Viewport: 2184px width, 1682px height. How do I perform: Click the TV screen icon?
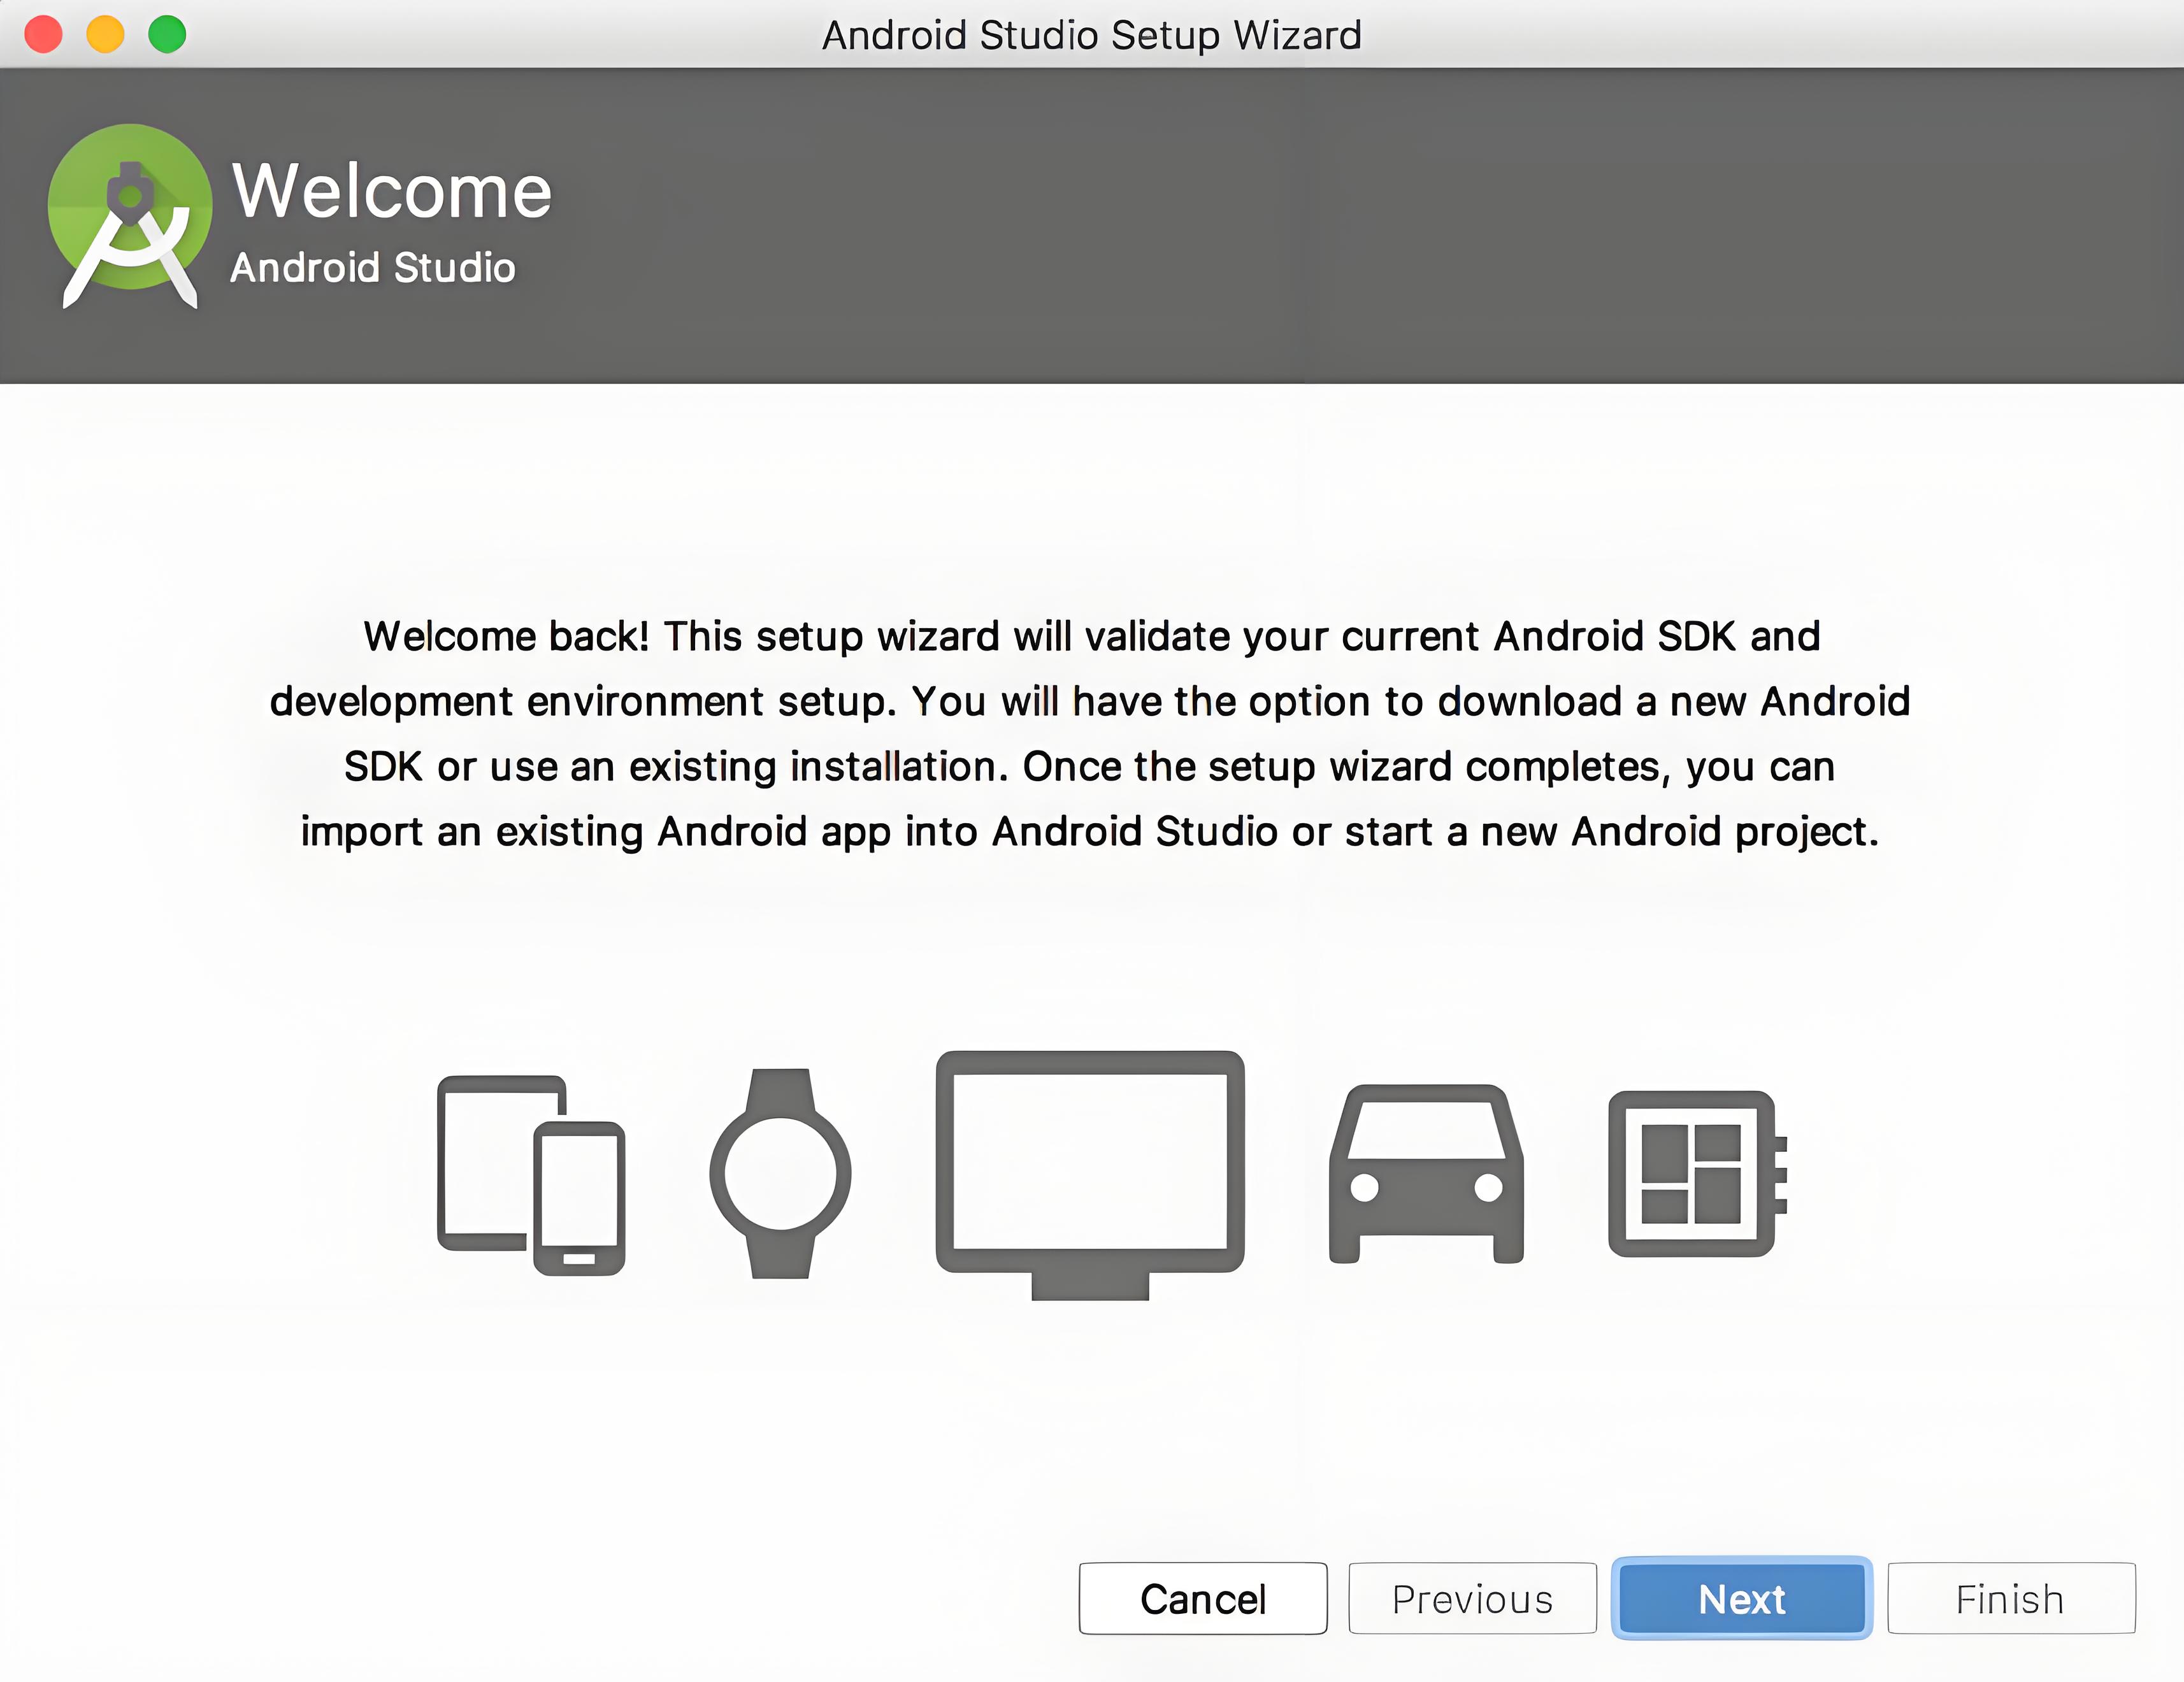point(1090,1175)
